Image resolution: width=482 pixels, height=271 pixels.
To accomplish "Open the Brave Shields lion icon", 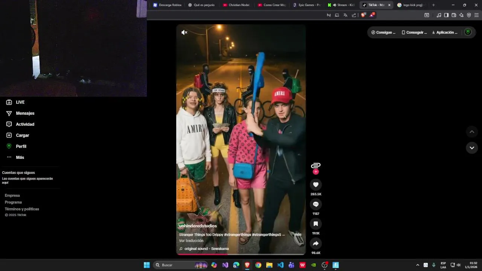I will [x=363, y=15].
